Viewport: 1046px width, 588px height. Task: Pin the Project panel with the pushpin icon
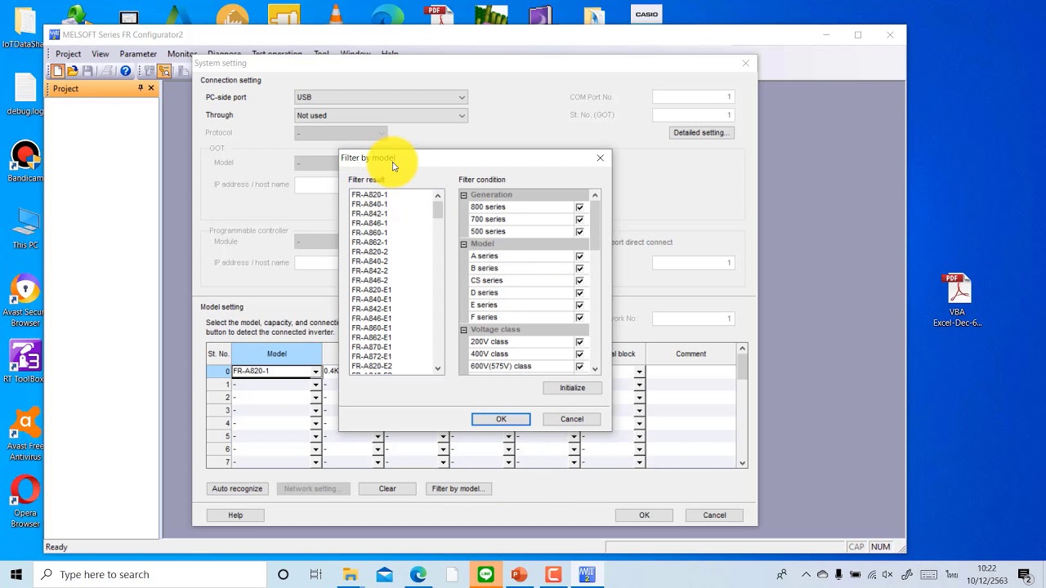(x=141, y=88)
